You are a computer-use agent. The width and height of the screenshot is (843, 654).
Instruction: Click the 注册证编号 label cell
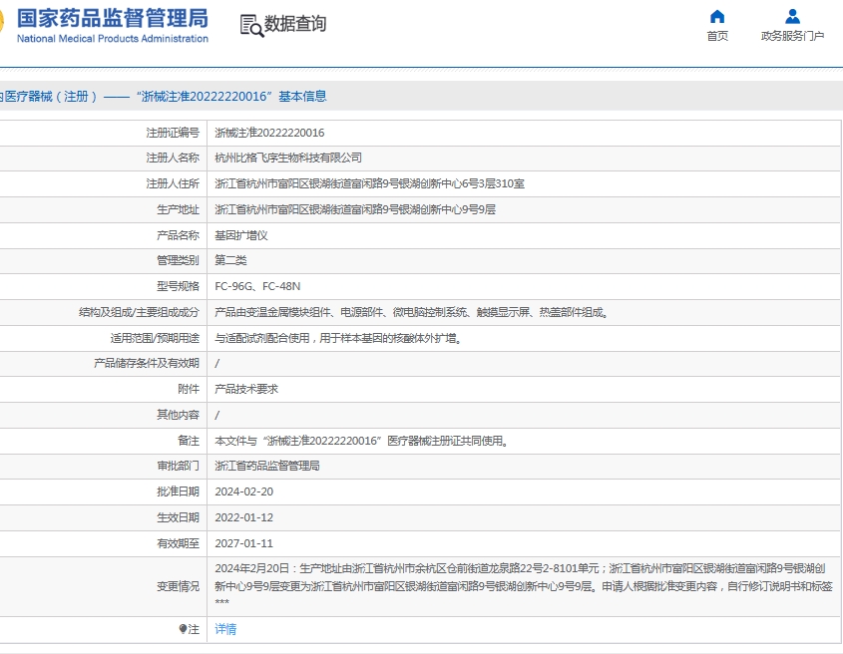pyautogui.click(x=173, y=133)
